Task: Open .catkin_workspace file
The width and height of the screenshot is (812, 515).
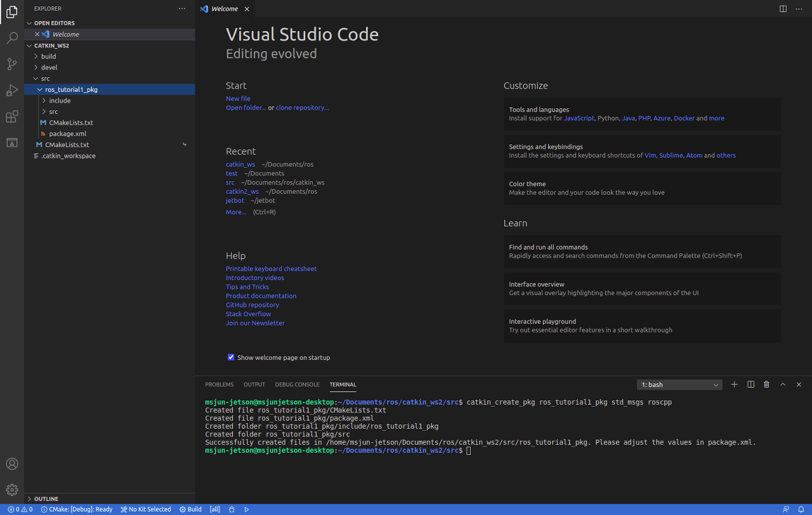Action: point(109,156)
